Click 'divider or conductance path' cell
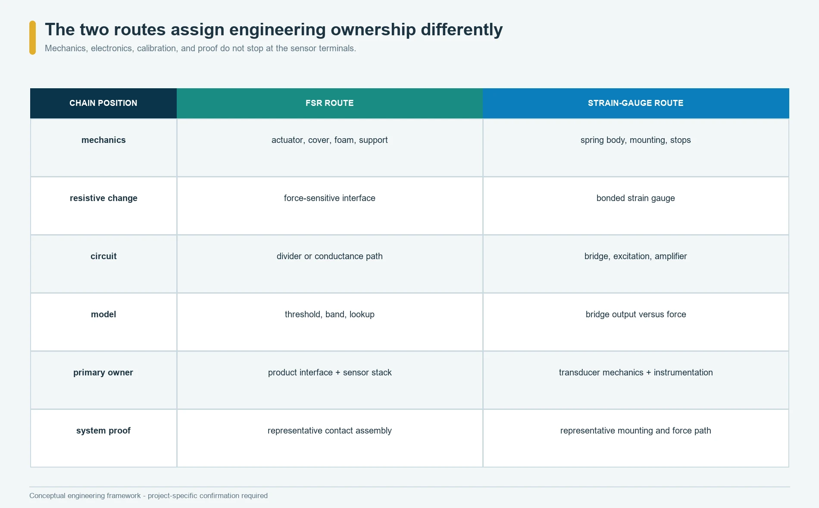Image resolution: width=819 pixels, height=508 pixels. coord(330,264)
